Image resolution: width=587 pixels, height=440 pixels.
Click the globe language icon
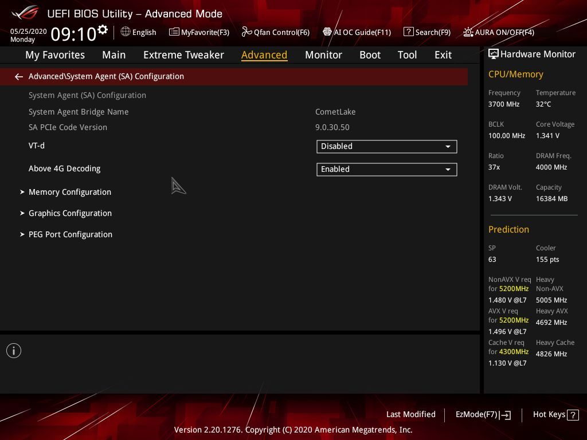coord(126,32)
